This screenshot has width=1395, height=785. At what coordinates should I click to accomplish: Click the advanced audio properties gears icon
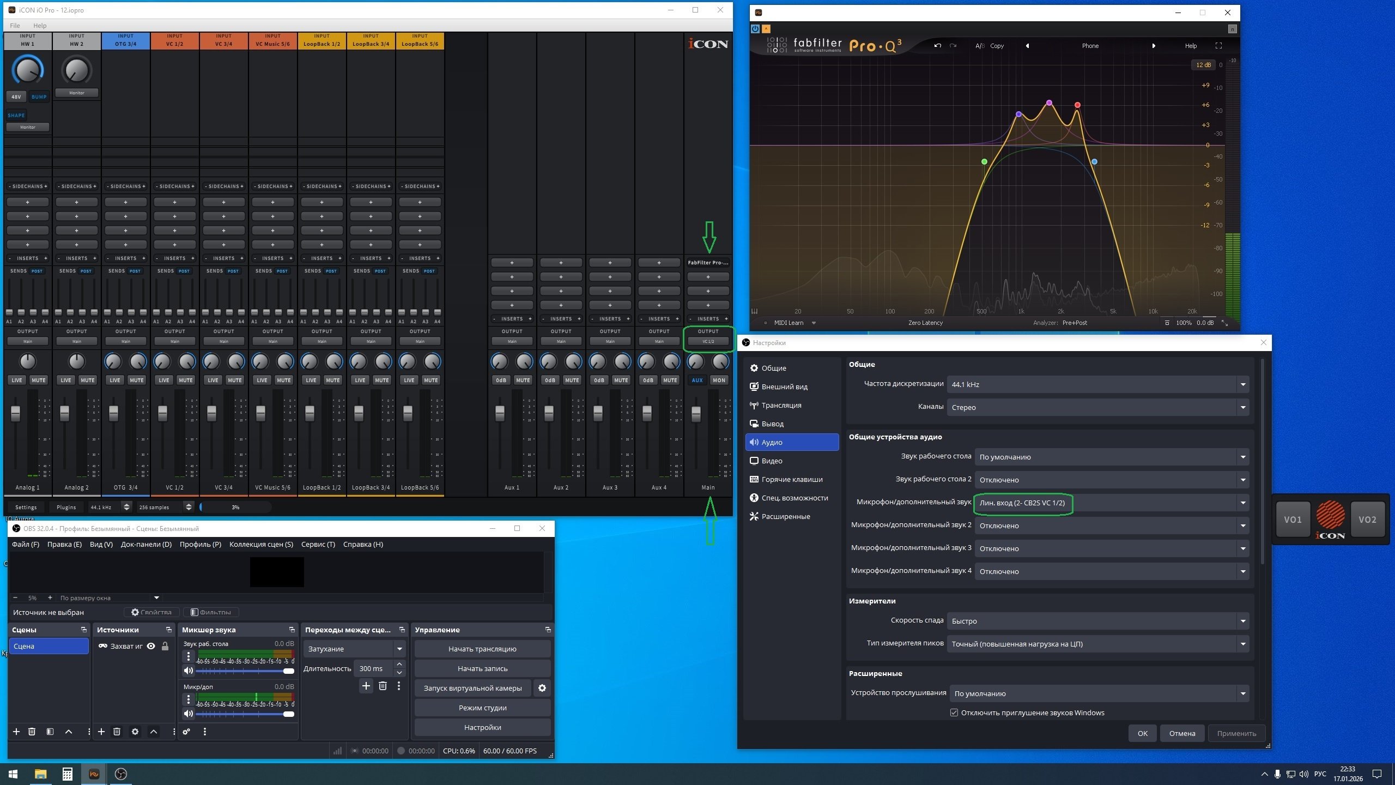(186, 732)
